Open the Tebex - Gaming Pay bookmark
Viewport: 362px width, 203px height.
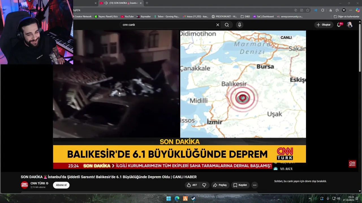(x=167, y=17)
